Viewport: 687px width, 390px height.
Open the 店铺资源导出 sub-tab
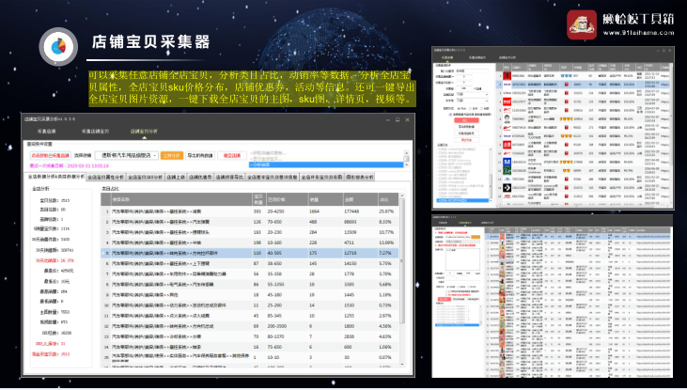[x=229, y=178]
